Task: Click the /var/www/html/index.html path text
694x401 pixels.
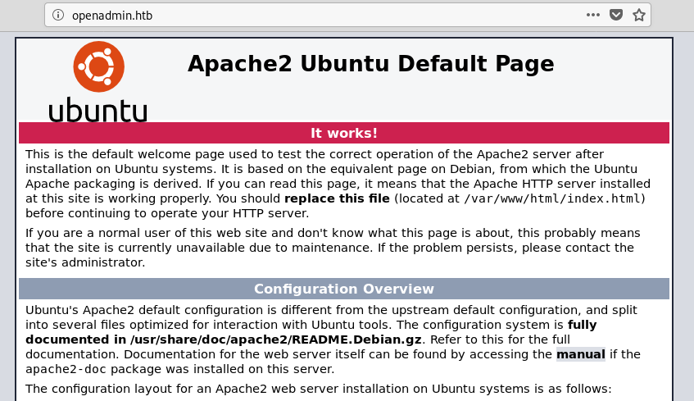Action: 552,198
